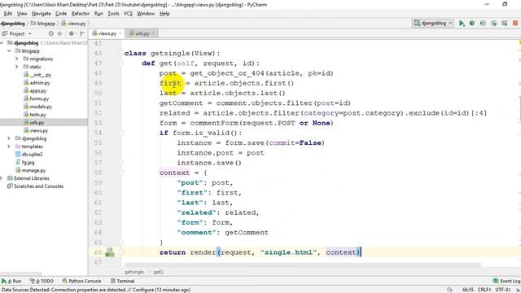The width and height of the screenshot is (521, 293).
Task: Run with coverage icon in toolbar
Action: click(483, 24)
